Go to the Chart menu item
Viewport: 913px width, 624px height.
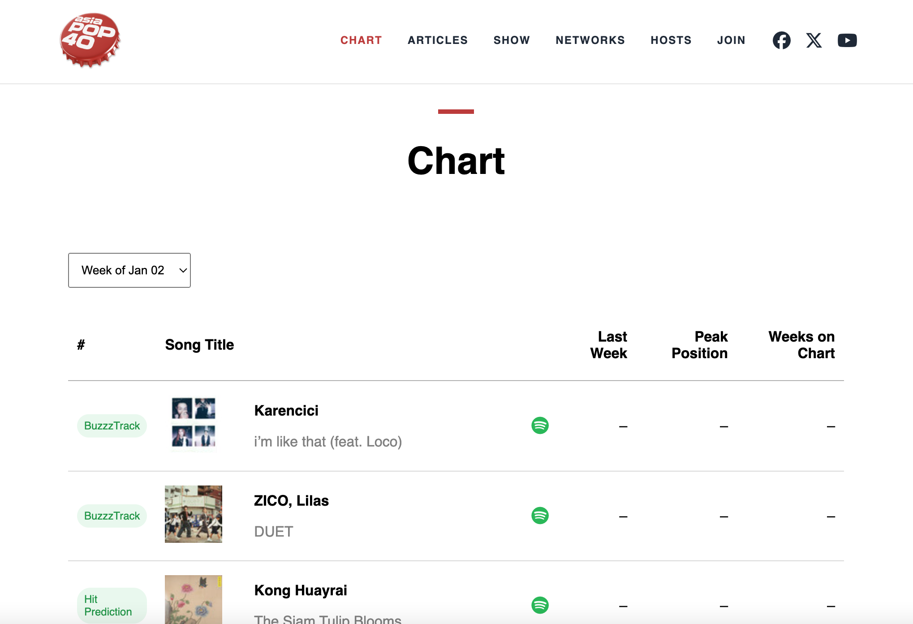pos(361,40)
